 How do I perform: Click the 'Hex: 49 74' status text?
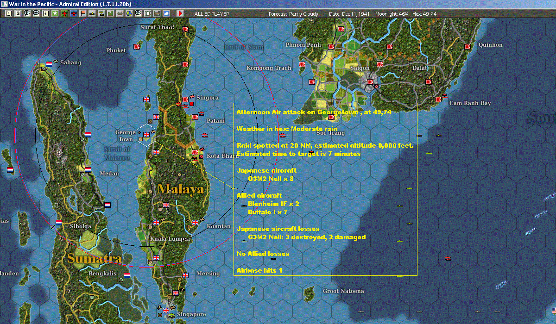pyautogui.click(x=424, y=14)
